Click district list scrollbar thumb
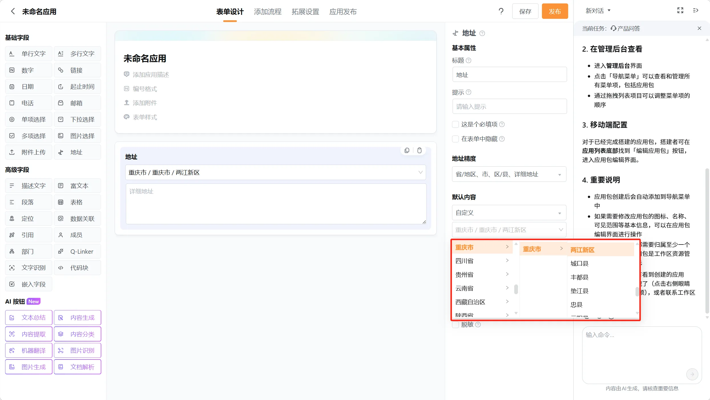 637,292
